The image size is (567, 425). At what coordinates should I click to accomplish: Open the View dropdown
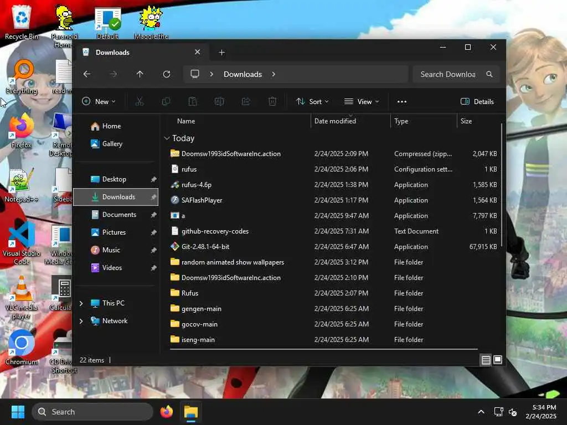pos(361,102)
